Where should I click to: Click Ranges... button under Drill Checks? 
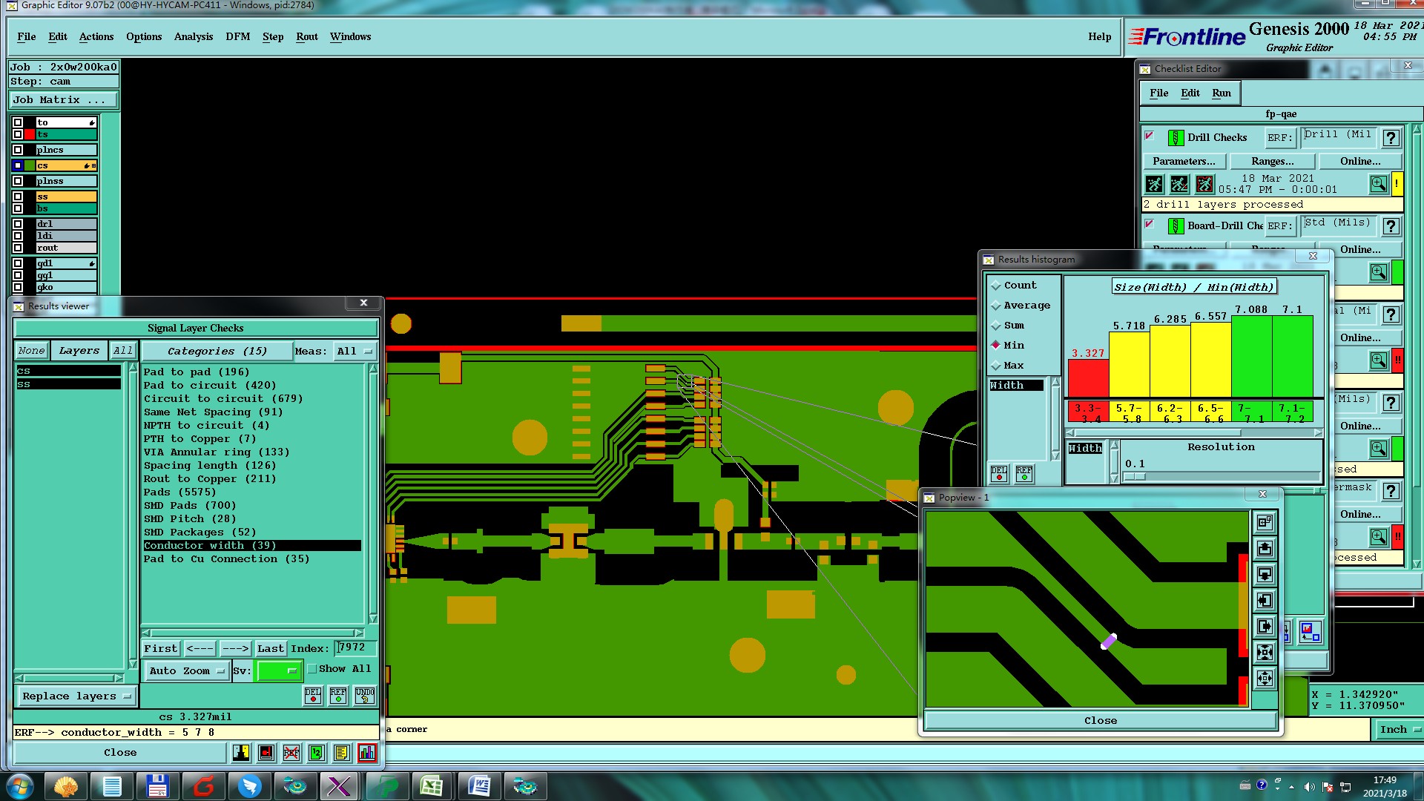[1273, 162]
